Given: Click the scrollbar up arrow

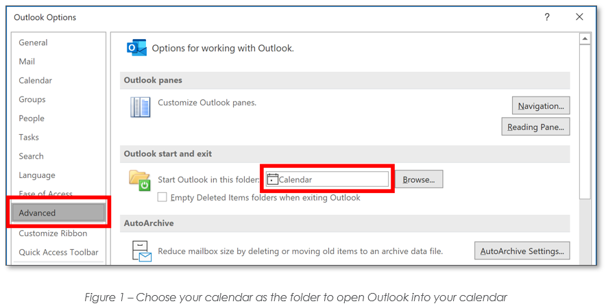Looking at the screenshot, I should [585, 38].
